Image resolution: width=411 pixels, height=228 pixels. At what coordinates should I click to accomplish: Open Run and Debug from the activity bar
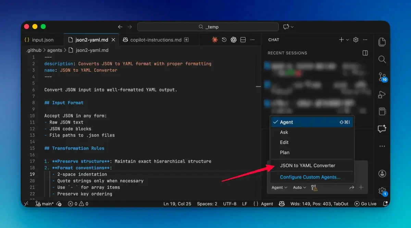[x=382, y=95]
